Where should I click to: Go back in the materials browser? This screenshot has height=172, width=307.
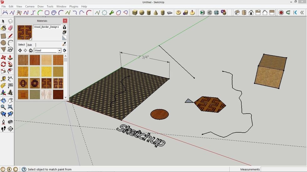[20, 51]
